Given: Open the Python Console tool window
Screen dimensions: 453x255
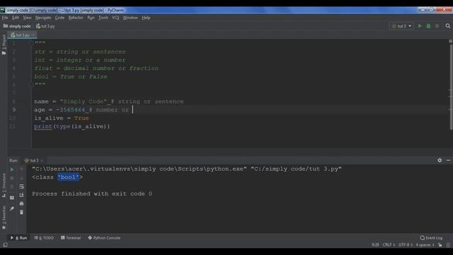Looking at the screenshot, I should tap(104, 238).
